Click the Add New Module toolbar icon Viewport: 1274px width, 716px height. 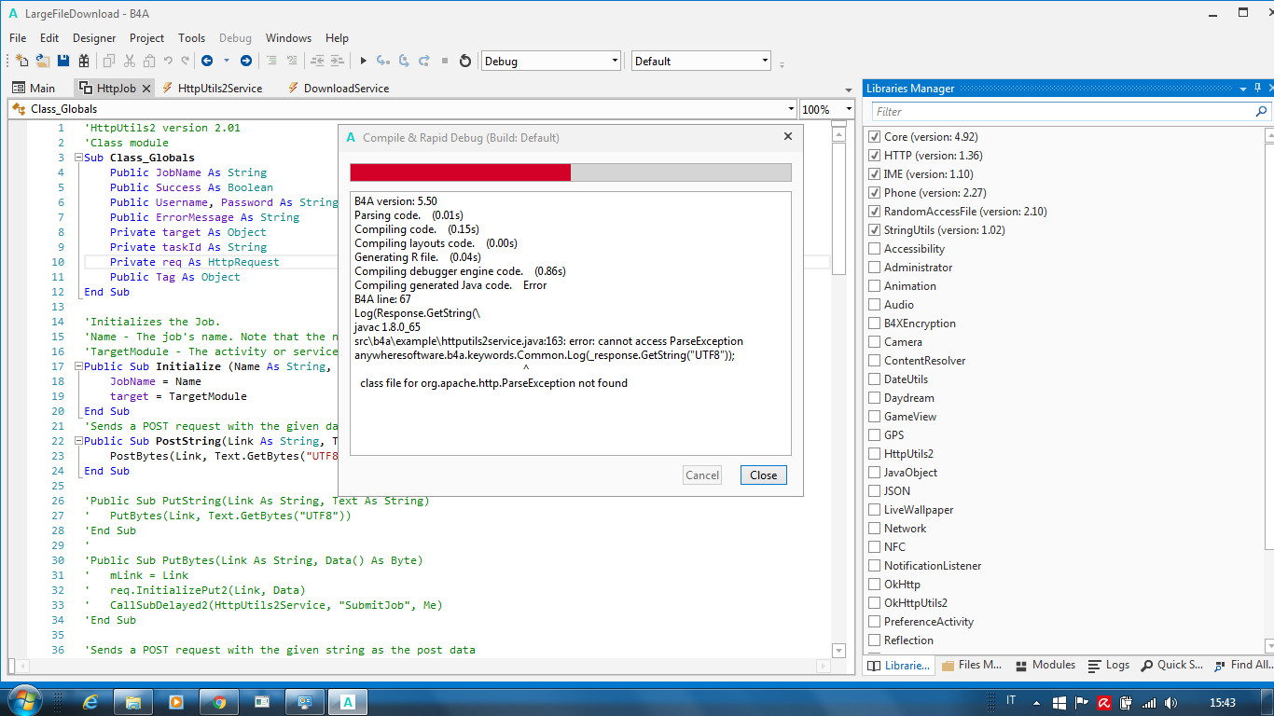(21, 61)
